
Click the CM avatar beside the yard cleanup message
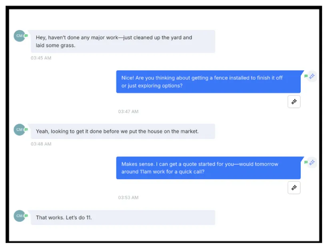[x=20, y=36]
